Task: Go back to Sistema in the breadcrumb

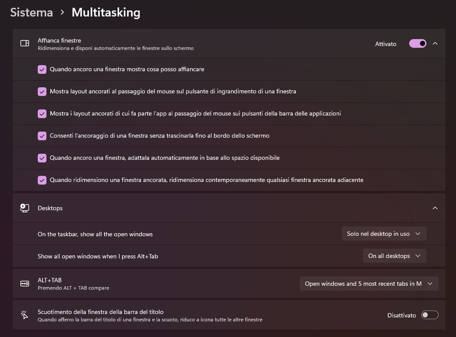Action: [x=31, y=12]
